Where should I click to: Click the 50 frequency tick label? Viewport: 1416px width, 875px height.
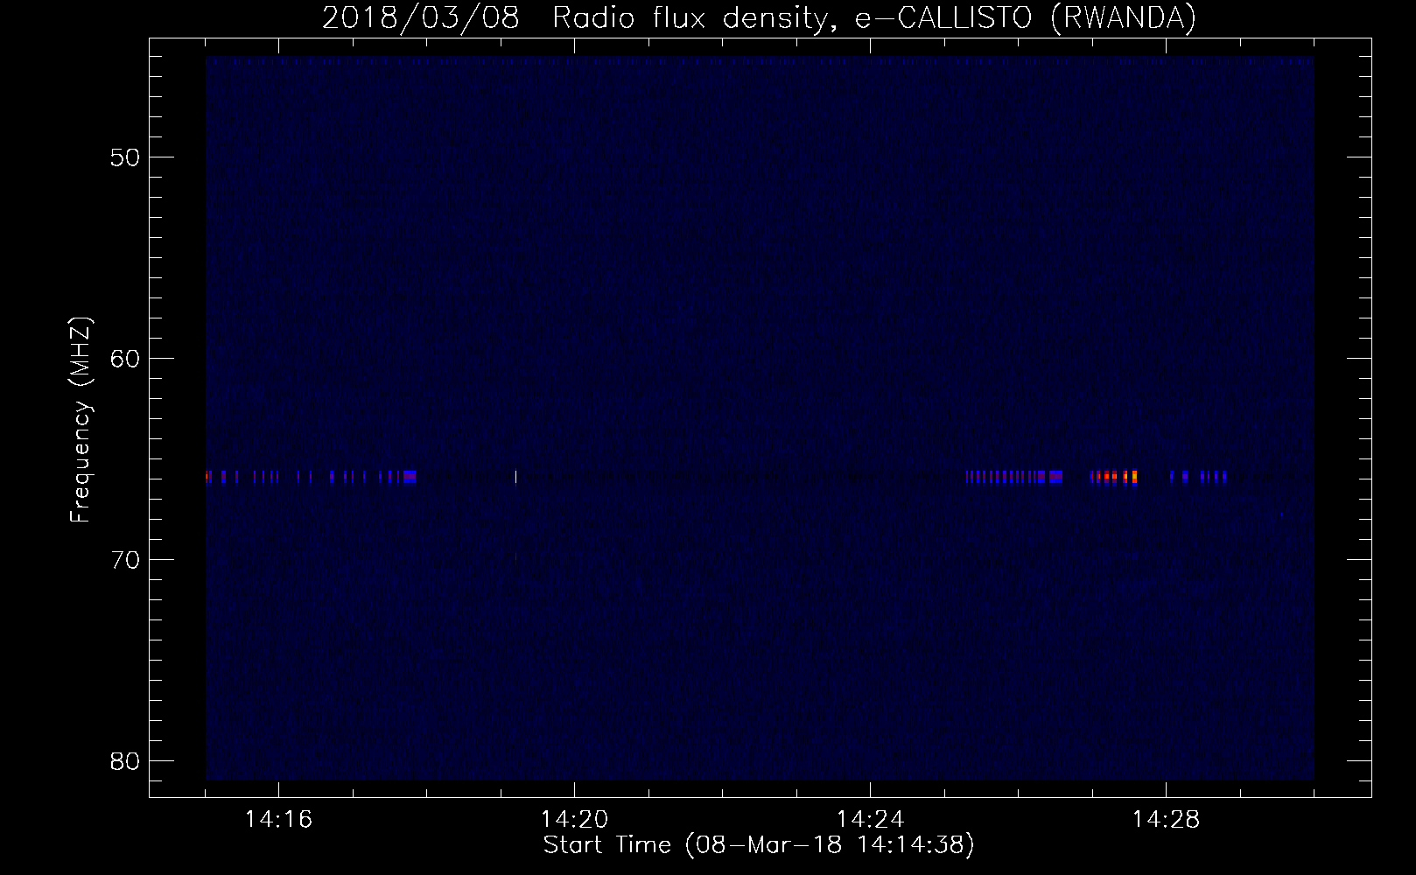coord(125,157)
